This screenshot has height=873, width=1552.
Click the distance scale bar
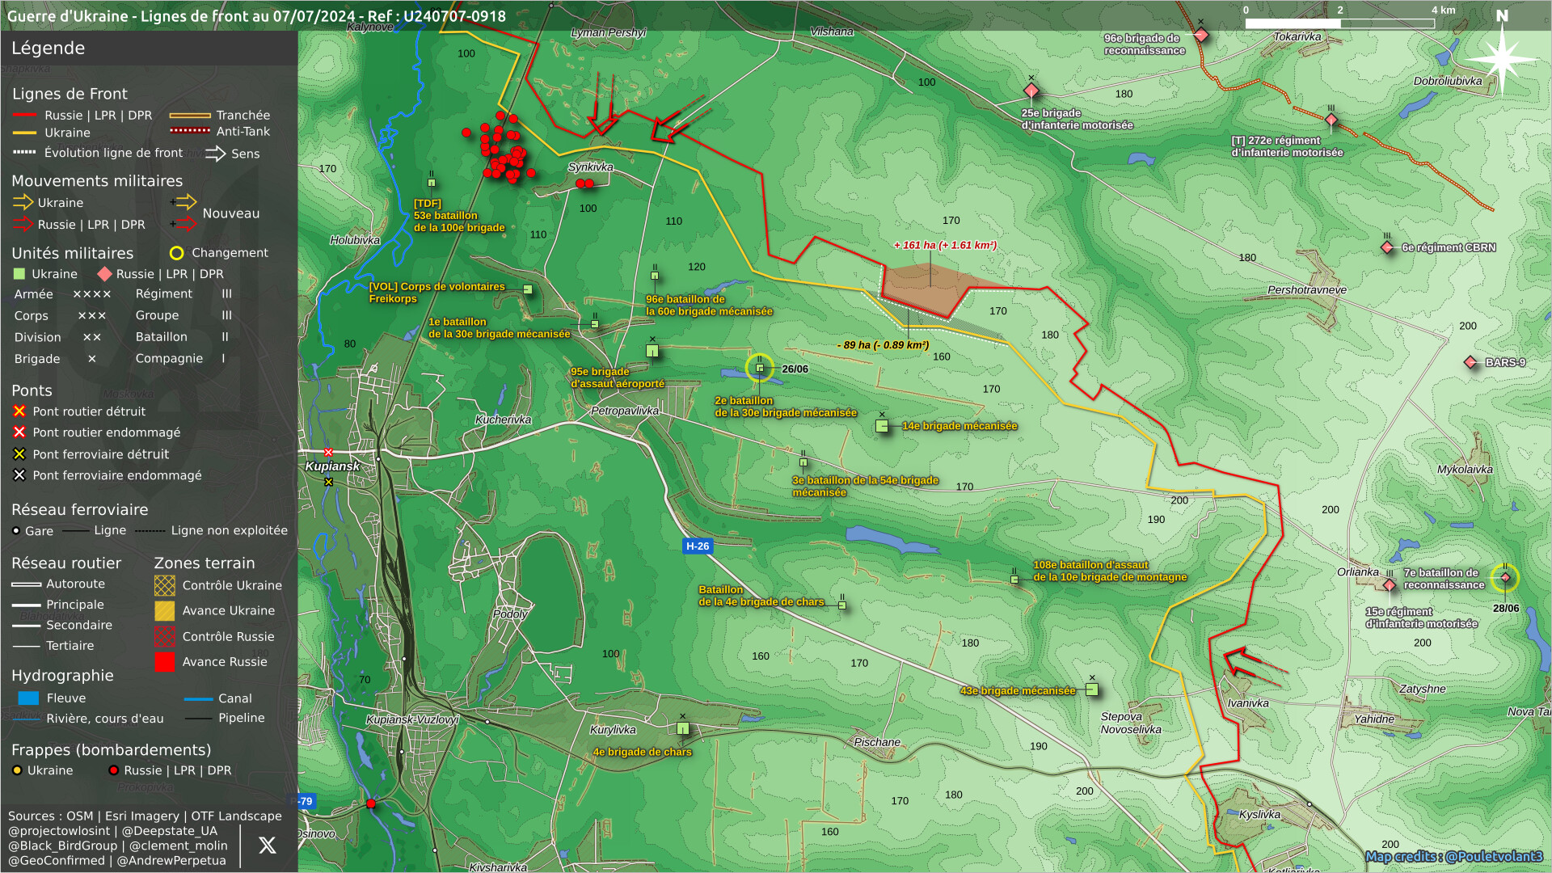[x=1339, y=23]
